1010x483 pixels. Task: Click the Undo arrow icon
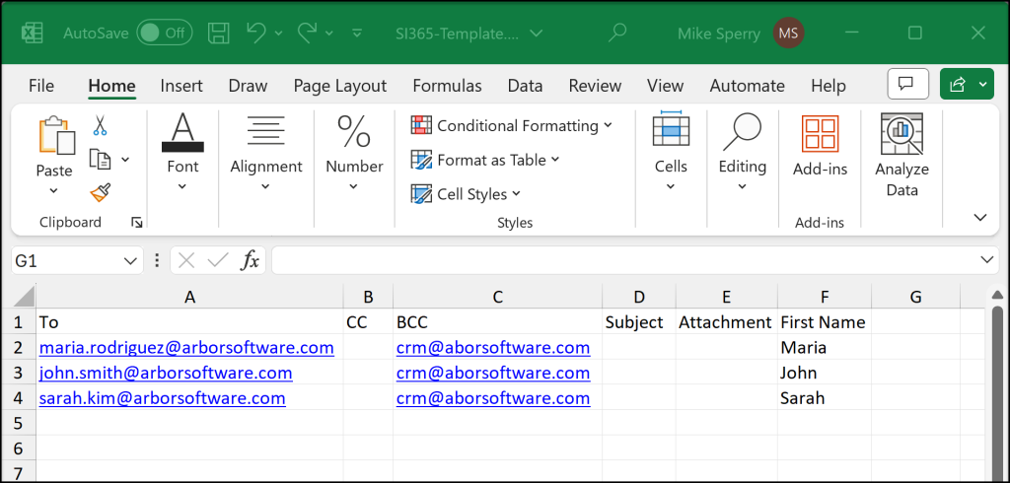256,33
